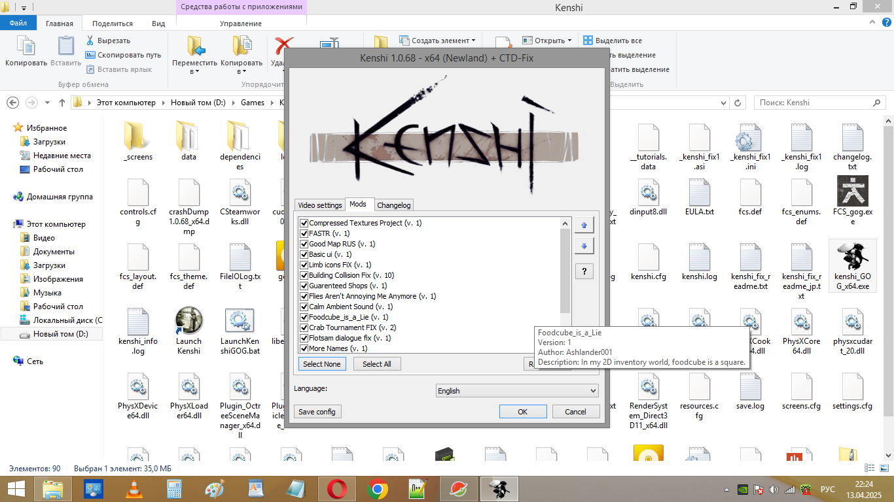Click the Select None button

322,364
